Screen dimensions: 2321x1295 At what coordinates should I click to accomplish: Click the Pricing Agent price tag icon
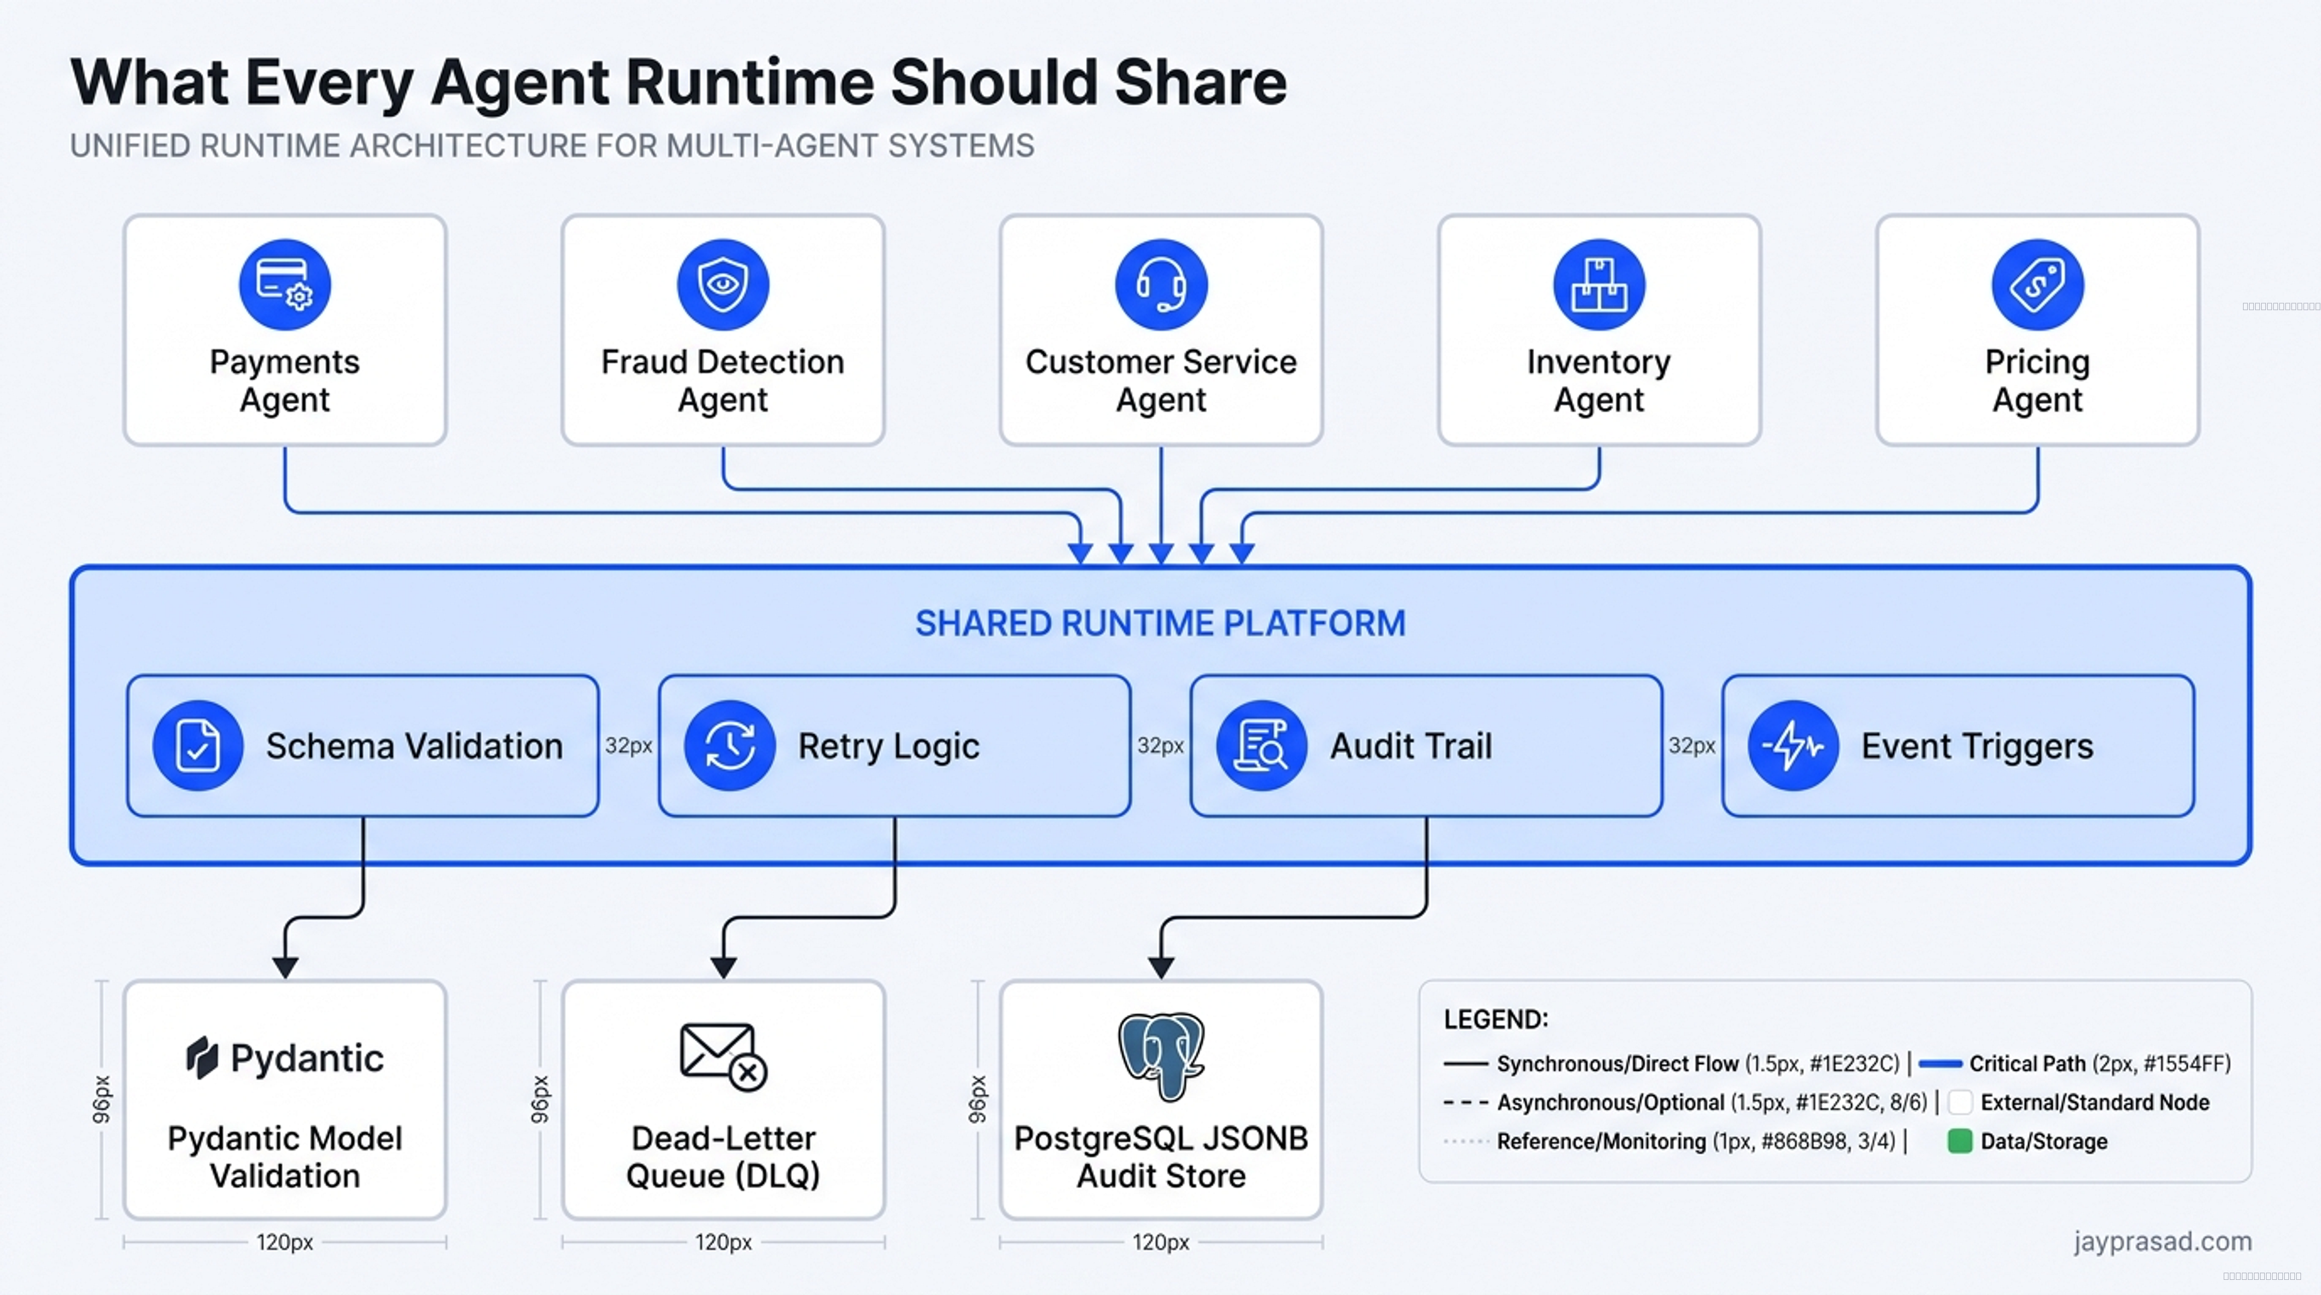point(2037,285)
